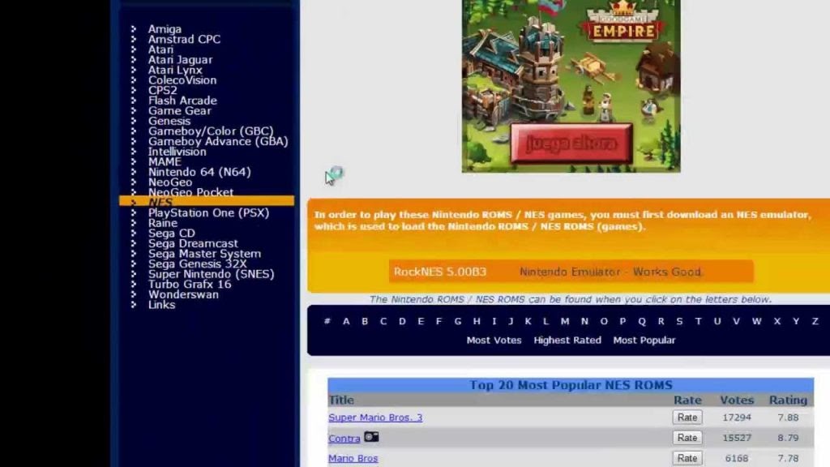
Task: Go to the Atari Jaguar ROMs
Action: click(x=180, y=60)
